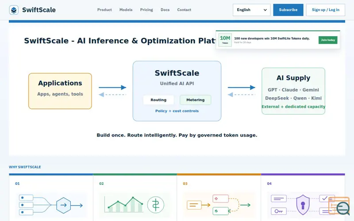The image size is (354, 221).
Task: Go to the Pricing page
Action: point(146,10)
